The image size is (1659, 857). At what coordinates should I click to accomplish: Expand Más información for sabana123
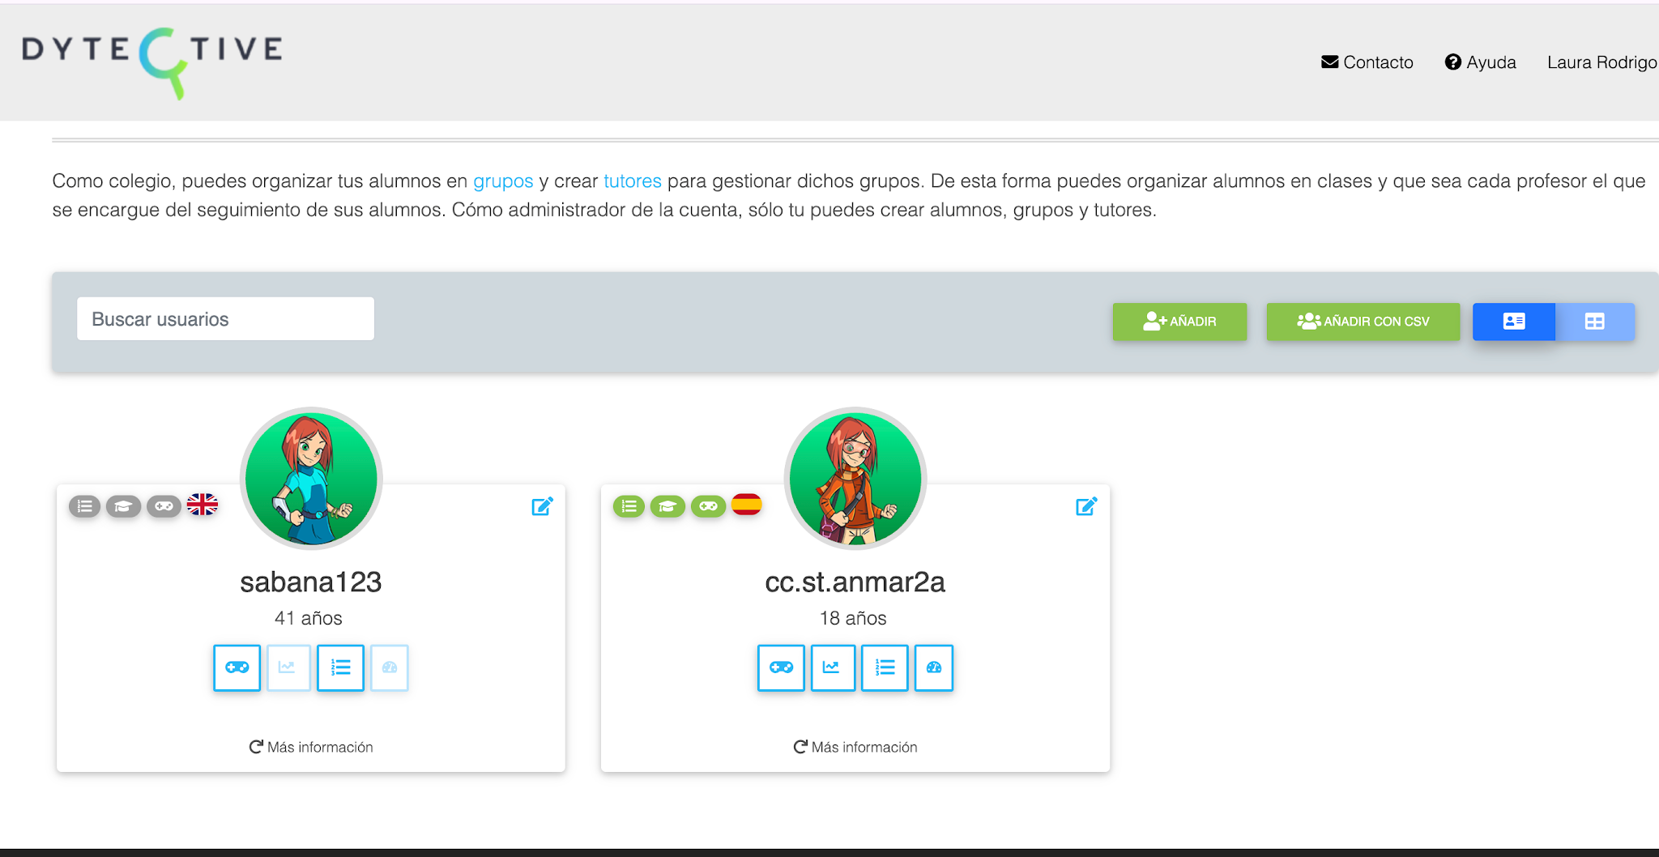tap(311, 747)
